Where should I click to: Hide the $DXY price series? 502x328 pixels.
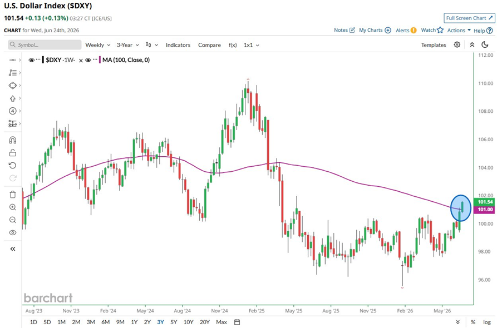(x=31, y=60)
